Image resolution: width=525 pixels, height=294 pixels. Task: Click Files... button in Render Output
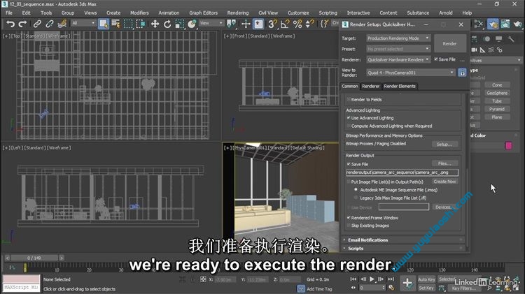pyautogui.click(x=444, y=163)
